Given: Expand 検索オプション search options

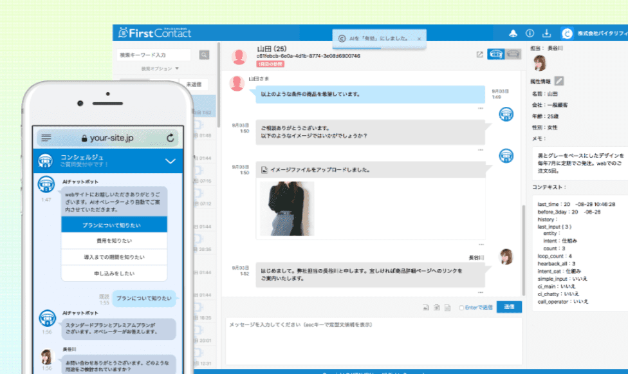Looking at the screenshot, I should [160, 68].
